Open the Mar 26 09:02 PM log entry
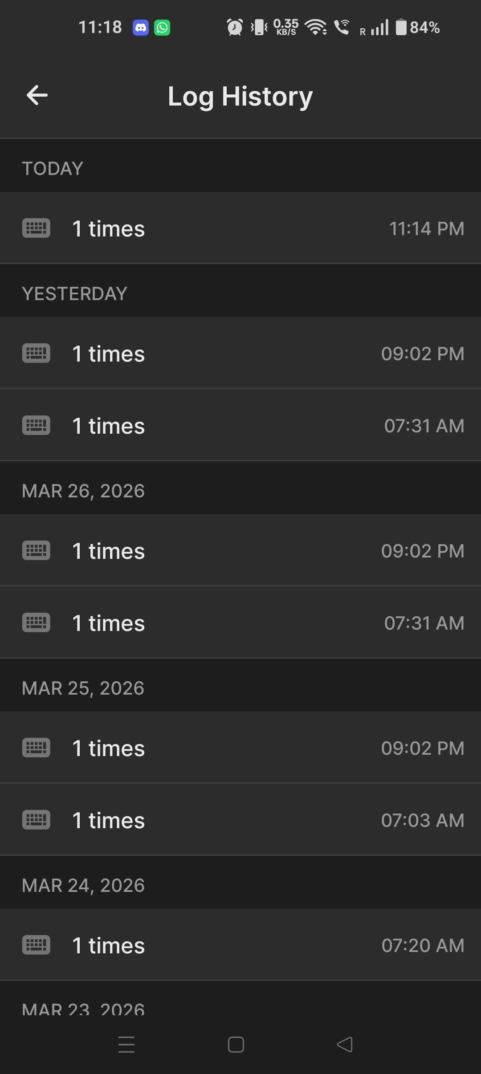This screenshot has height=1074, width=481. (240, 551)
